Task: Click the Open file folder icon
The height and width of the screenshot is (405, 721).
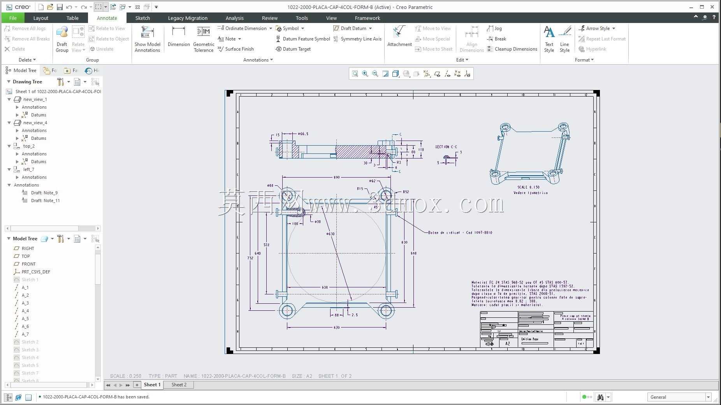Action: click(50, 7)
